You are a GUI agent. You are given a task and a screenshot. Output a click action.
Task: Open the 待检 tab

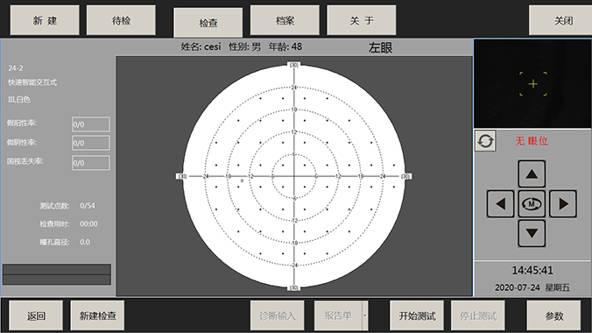(x=121, y=20)
